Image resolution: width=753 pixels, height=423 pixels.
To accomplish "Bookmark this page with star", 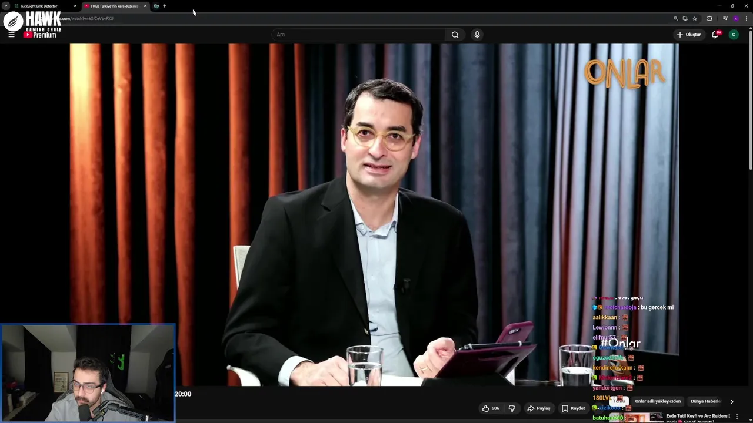I will (695, 18).
